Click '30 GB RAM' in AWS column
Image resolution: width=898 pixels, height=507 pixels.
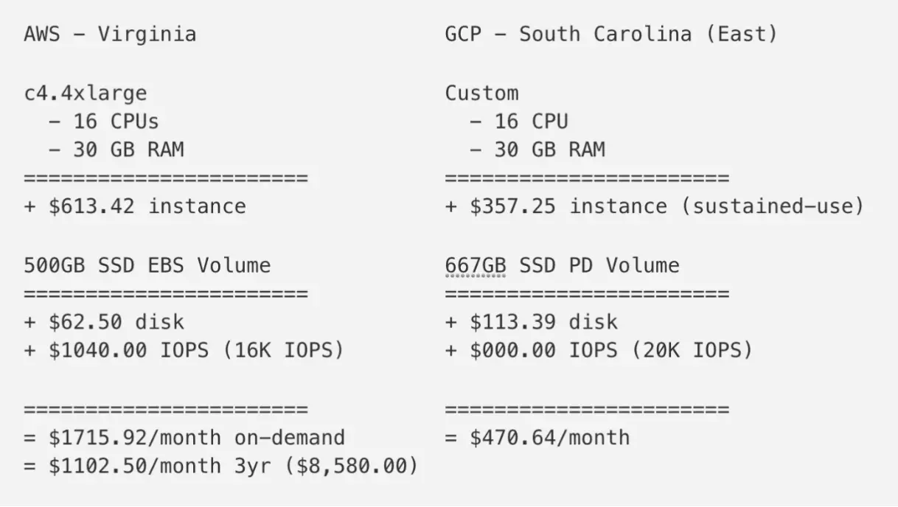tap(128, 150)
